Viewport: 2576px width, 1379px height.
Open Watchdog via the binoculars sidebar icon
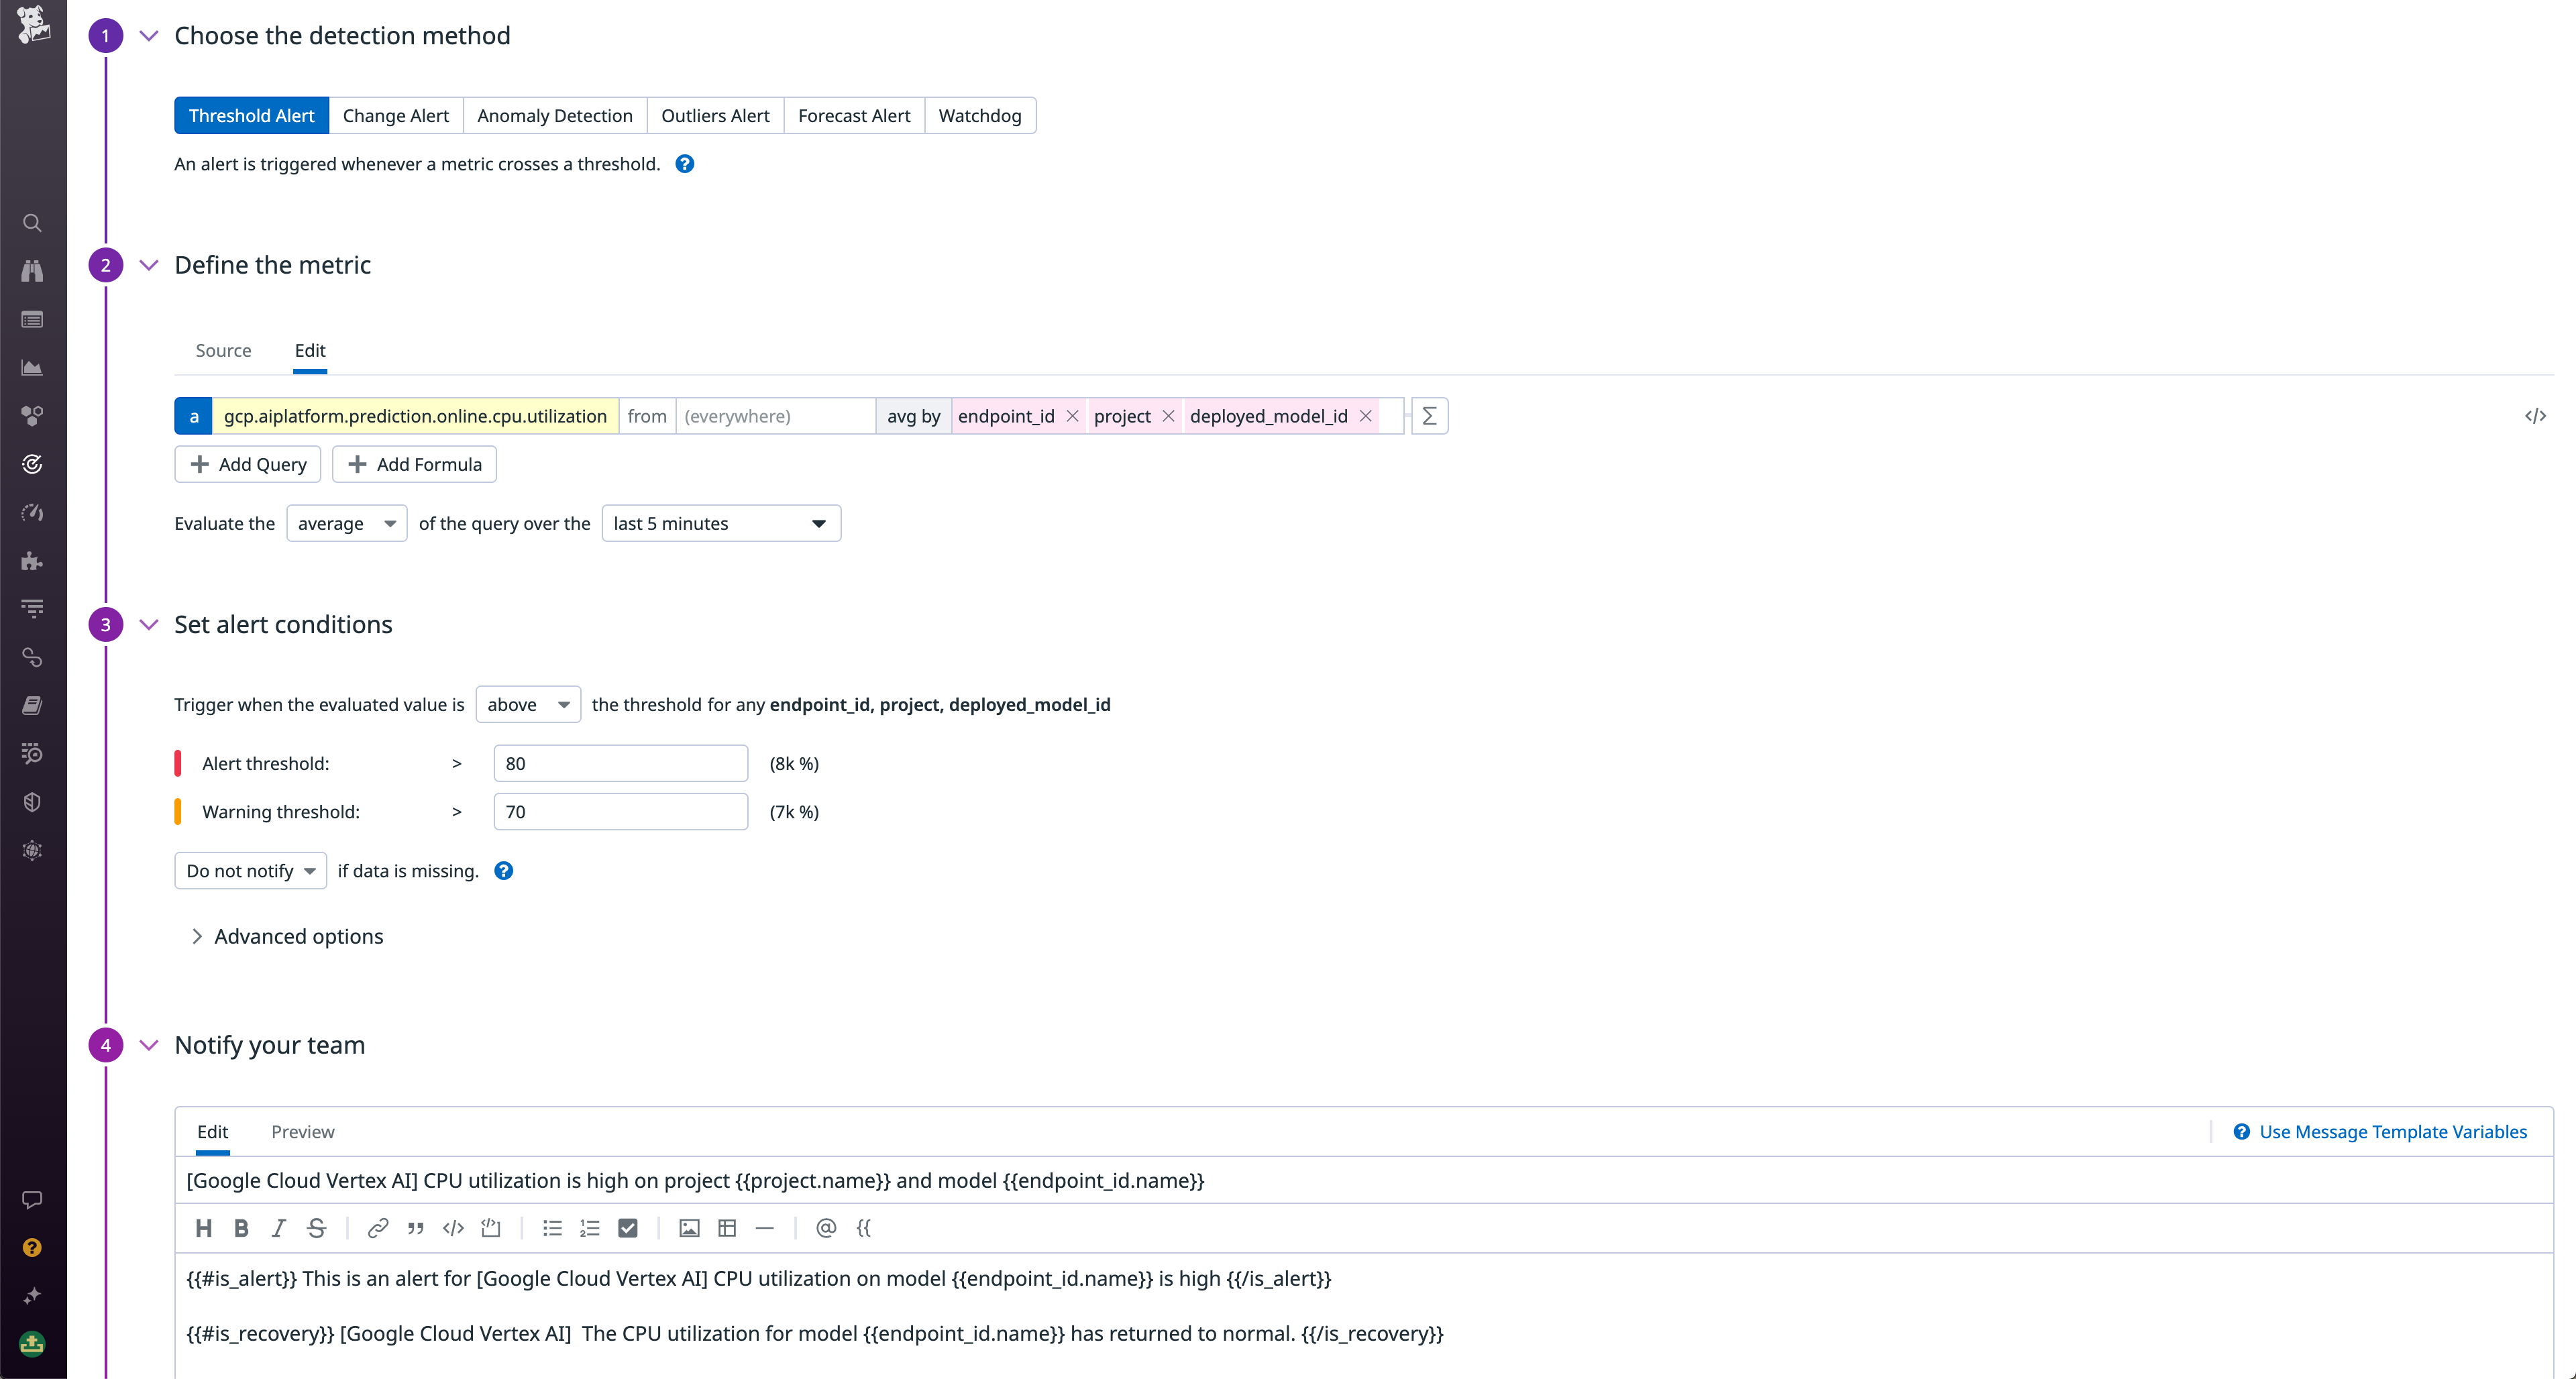pyautogui.click(x=32, y=271)
